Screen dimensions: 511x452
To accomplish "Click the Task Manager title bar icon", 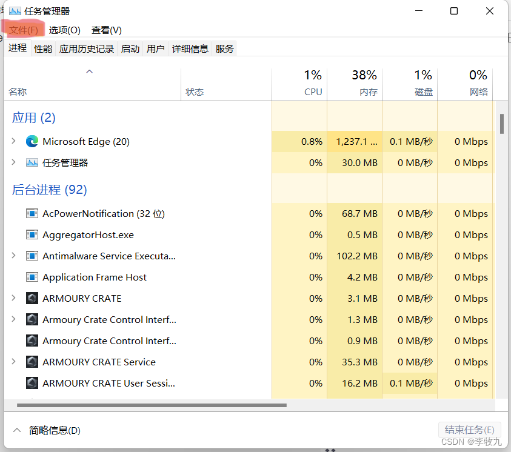I will (15, 11).
